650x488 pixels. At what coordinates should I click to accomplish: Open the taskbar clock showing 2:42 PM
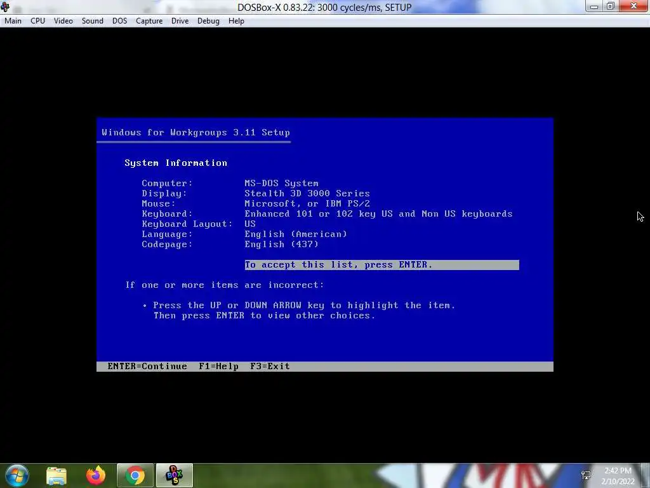[618, 476]
